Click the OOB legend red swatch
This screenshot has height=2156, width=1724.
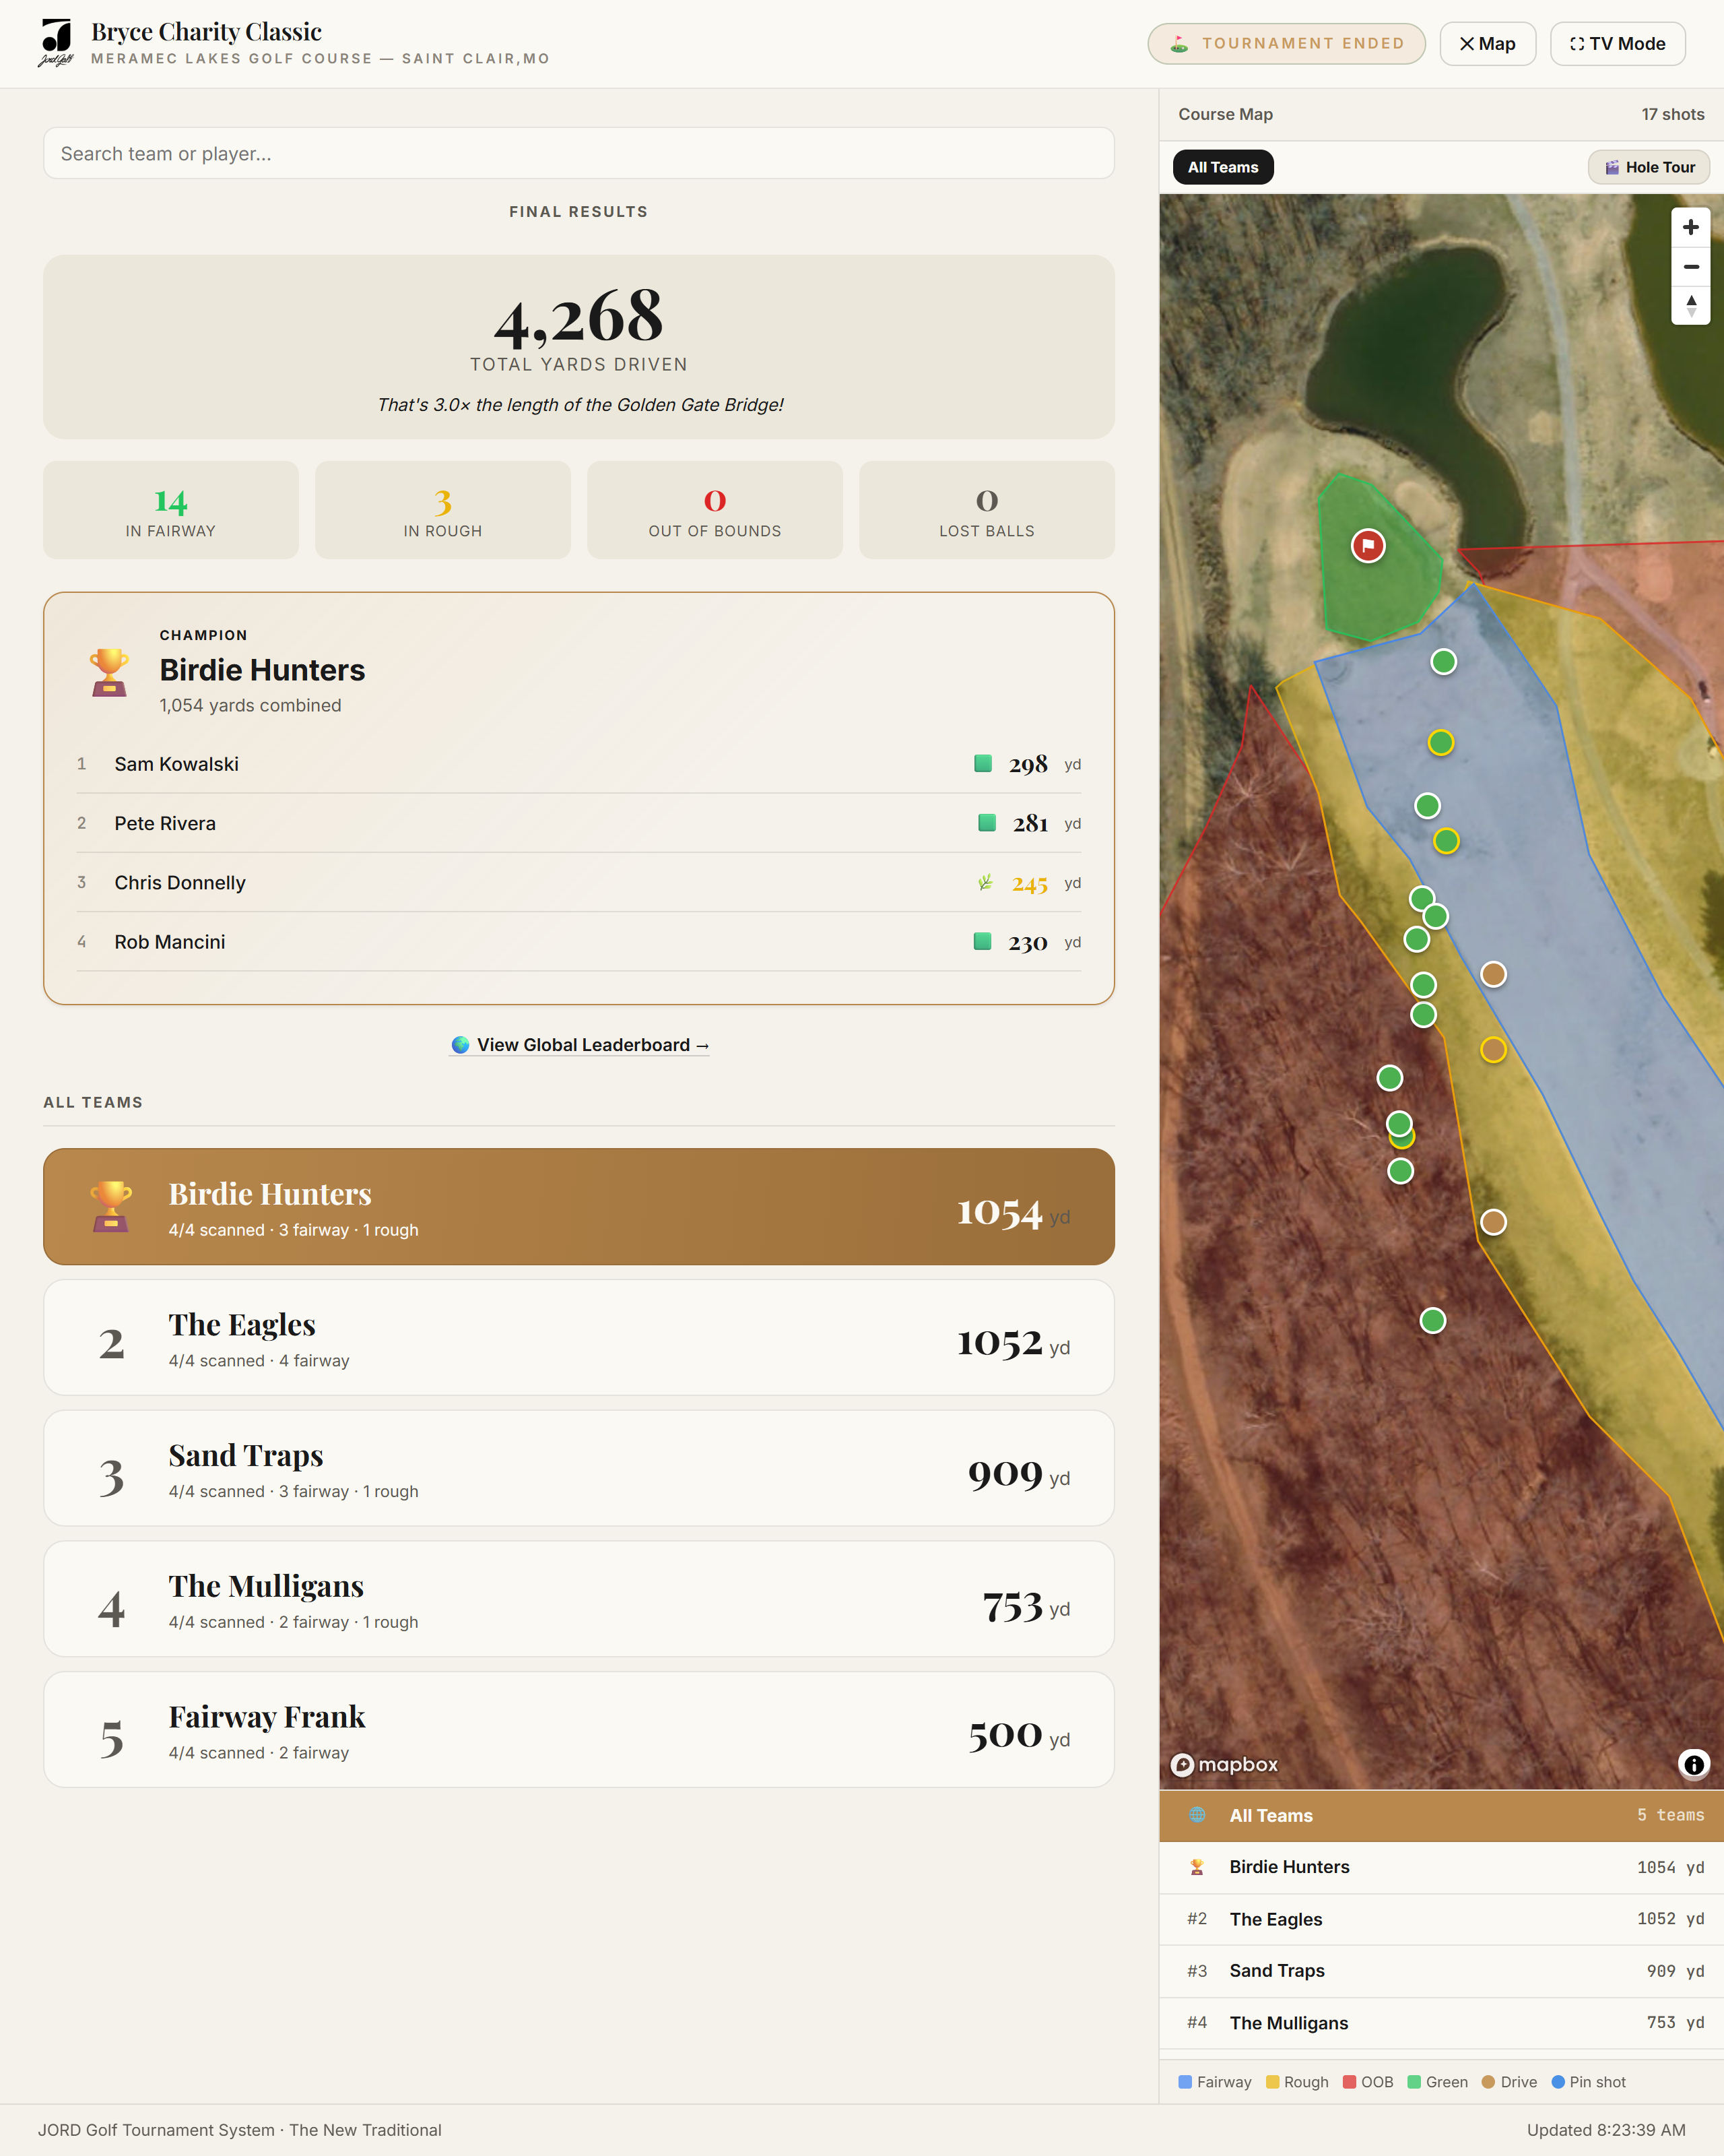(x=1349, y=2082)
